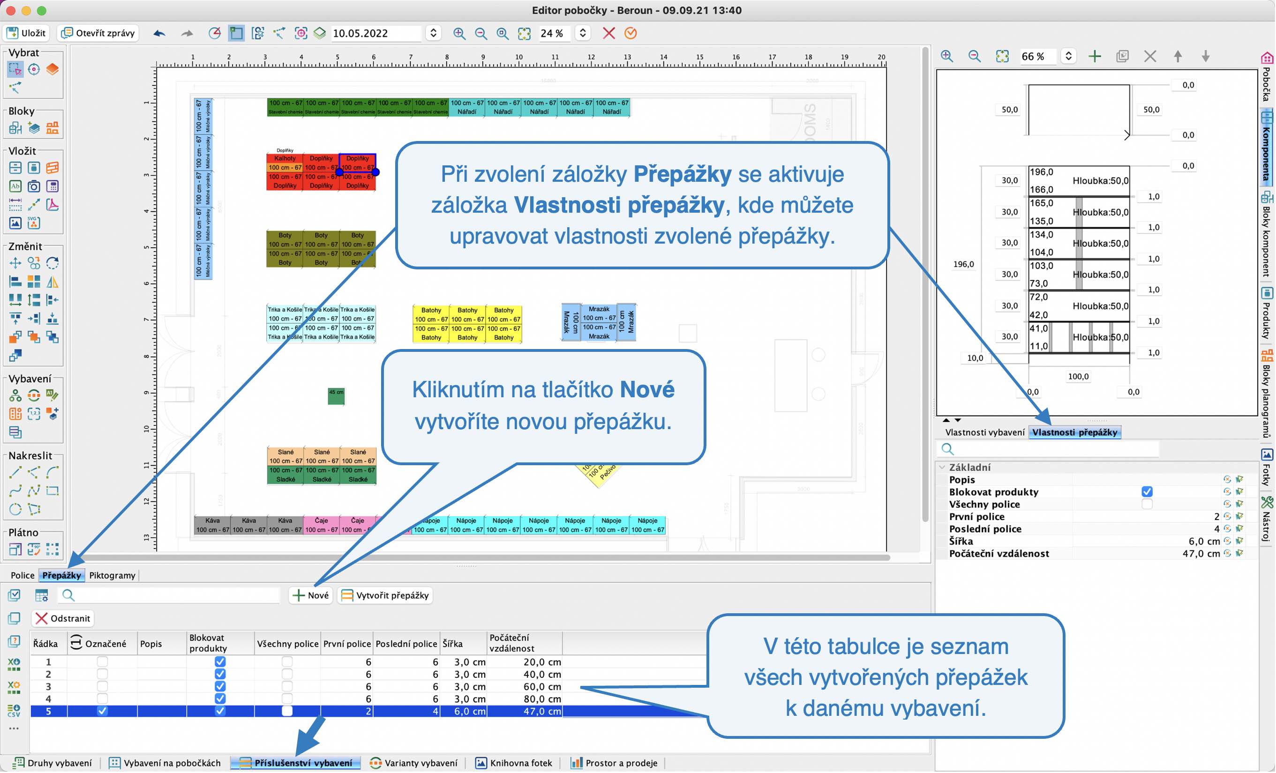
Task: Click the layers icon in the top toolbar
Action: pos(320,34)
